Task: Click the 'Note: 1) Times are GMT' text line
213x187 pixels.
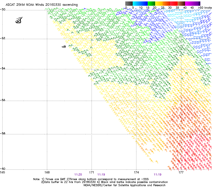Action: coord(91,179)
